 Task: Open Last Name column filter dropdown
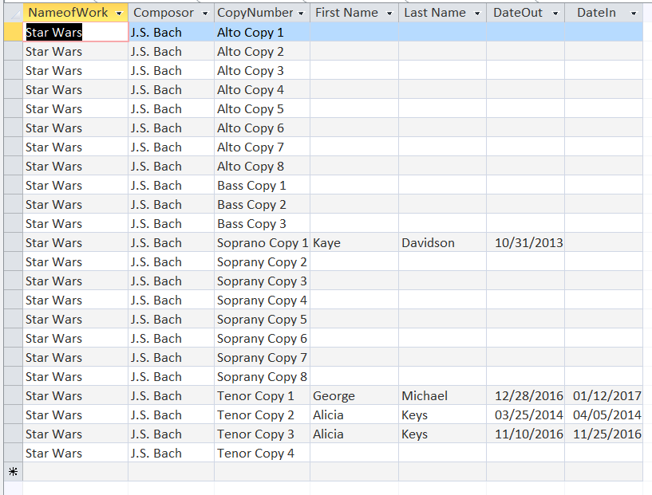(477, 14)
